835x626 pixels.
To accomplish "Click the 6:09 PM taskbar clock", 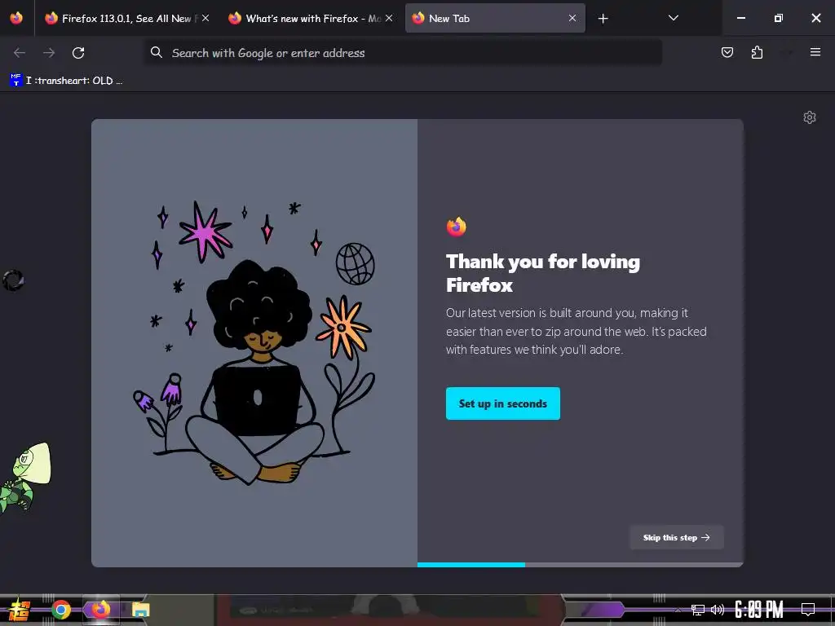I will (x=759, y=610).
